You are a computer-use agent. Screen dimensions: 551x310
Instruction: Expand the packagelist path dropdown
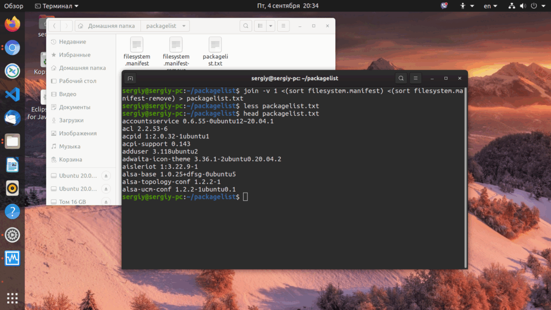184,26
